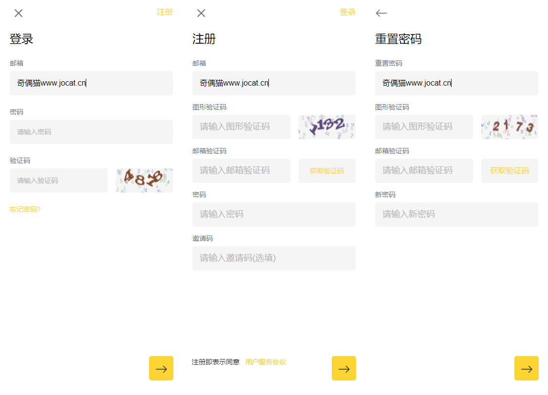Open the 登录 link on registration panel
This screenshot has width=548, height=395.
click(x=347, y=12)
